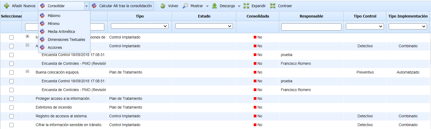Viewport: 431px width, 129px height.
Task: Click the Calcular AR tras la consolidación icon
Action: (94, 6)
